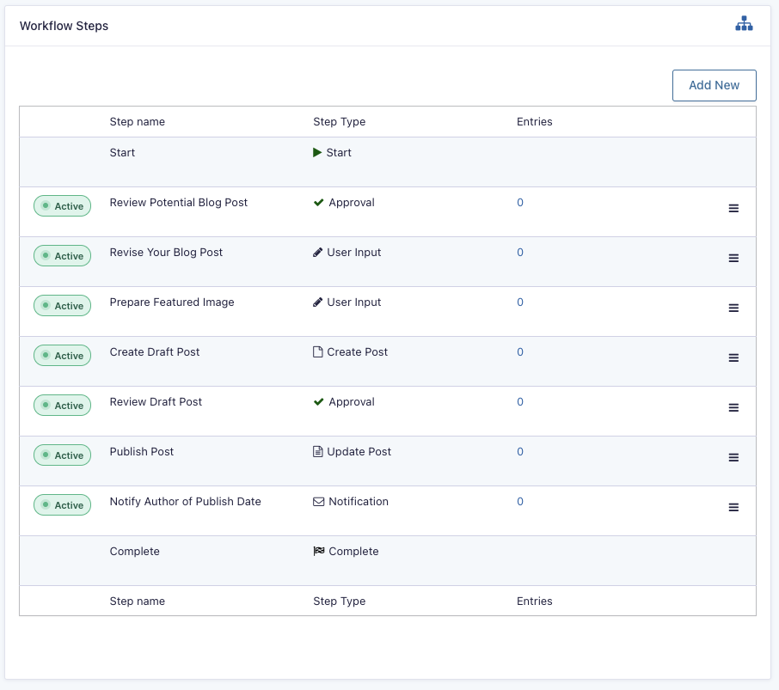Click the Start step play icon
Image resolution: width=779 pixels, height=690 pixels.
(317, 153)
